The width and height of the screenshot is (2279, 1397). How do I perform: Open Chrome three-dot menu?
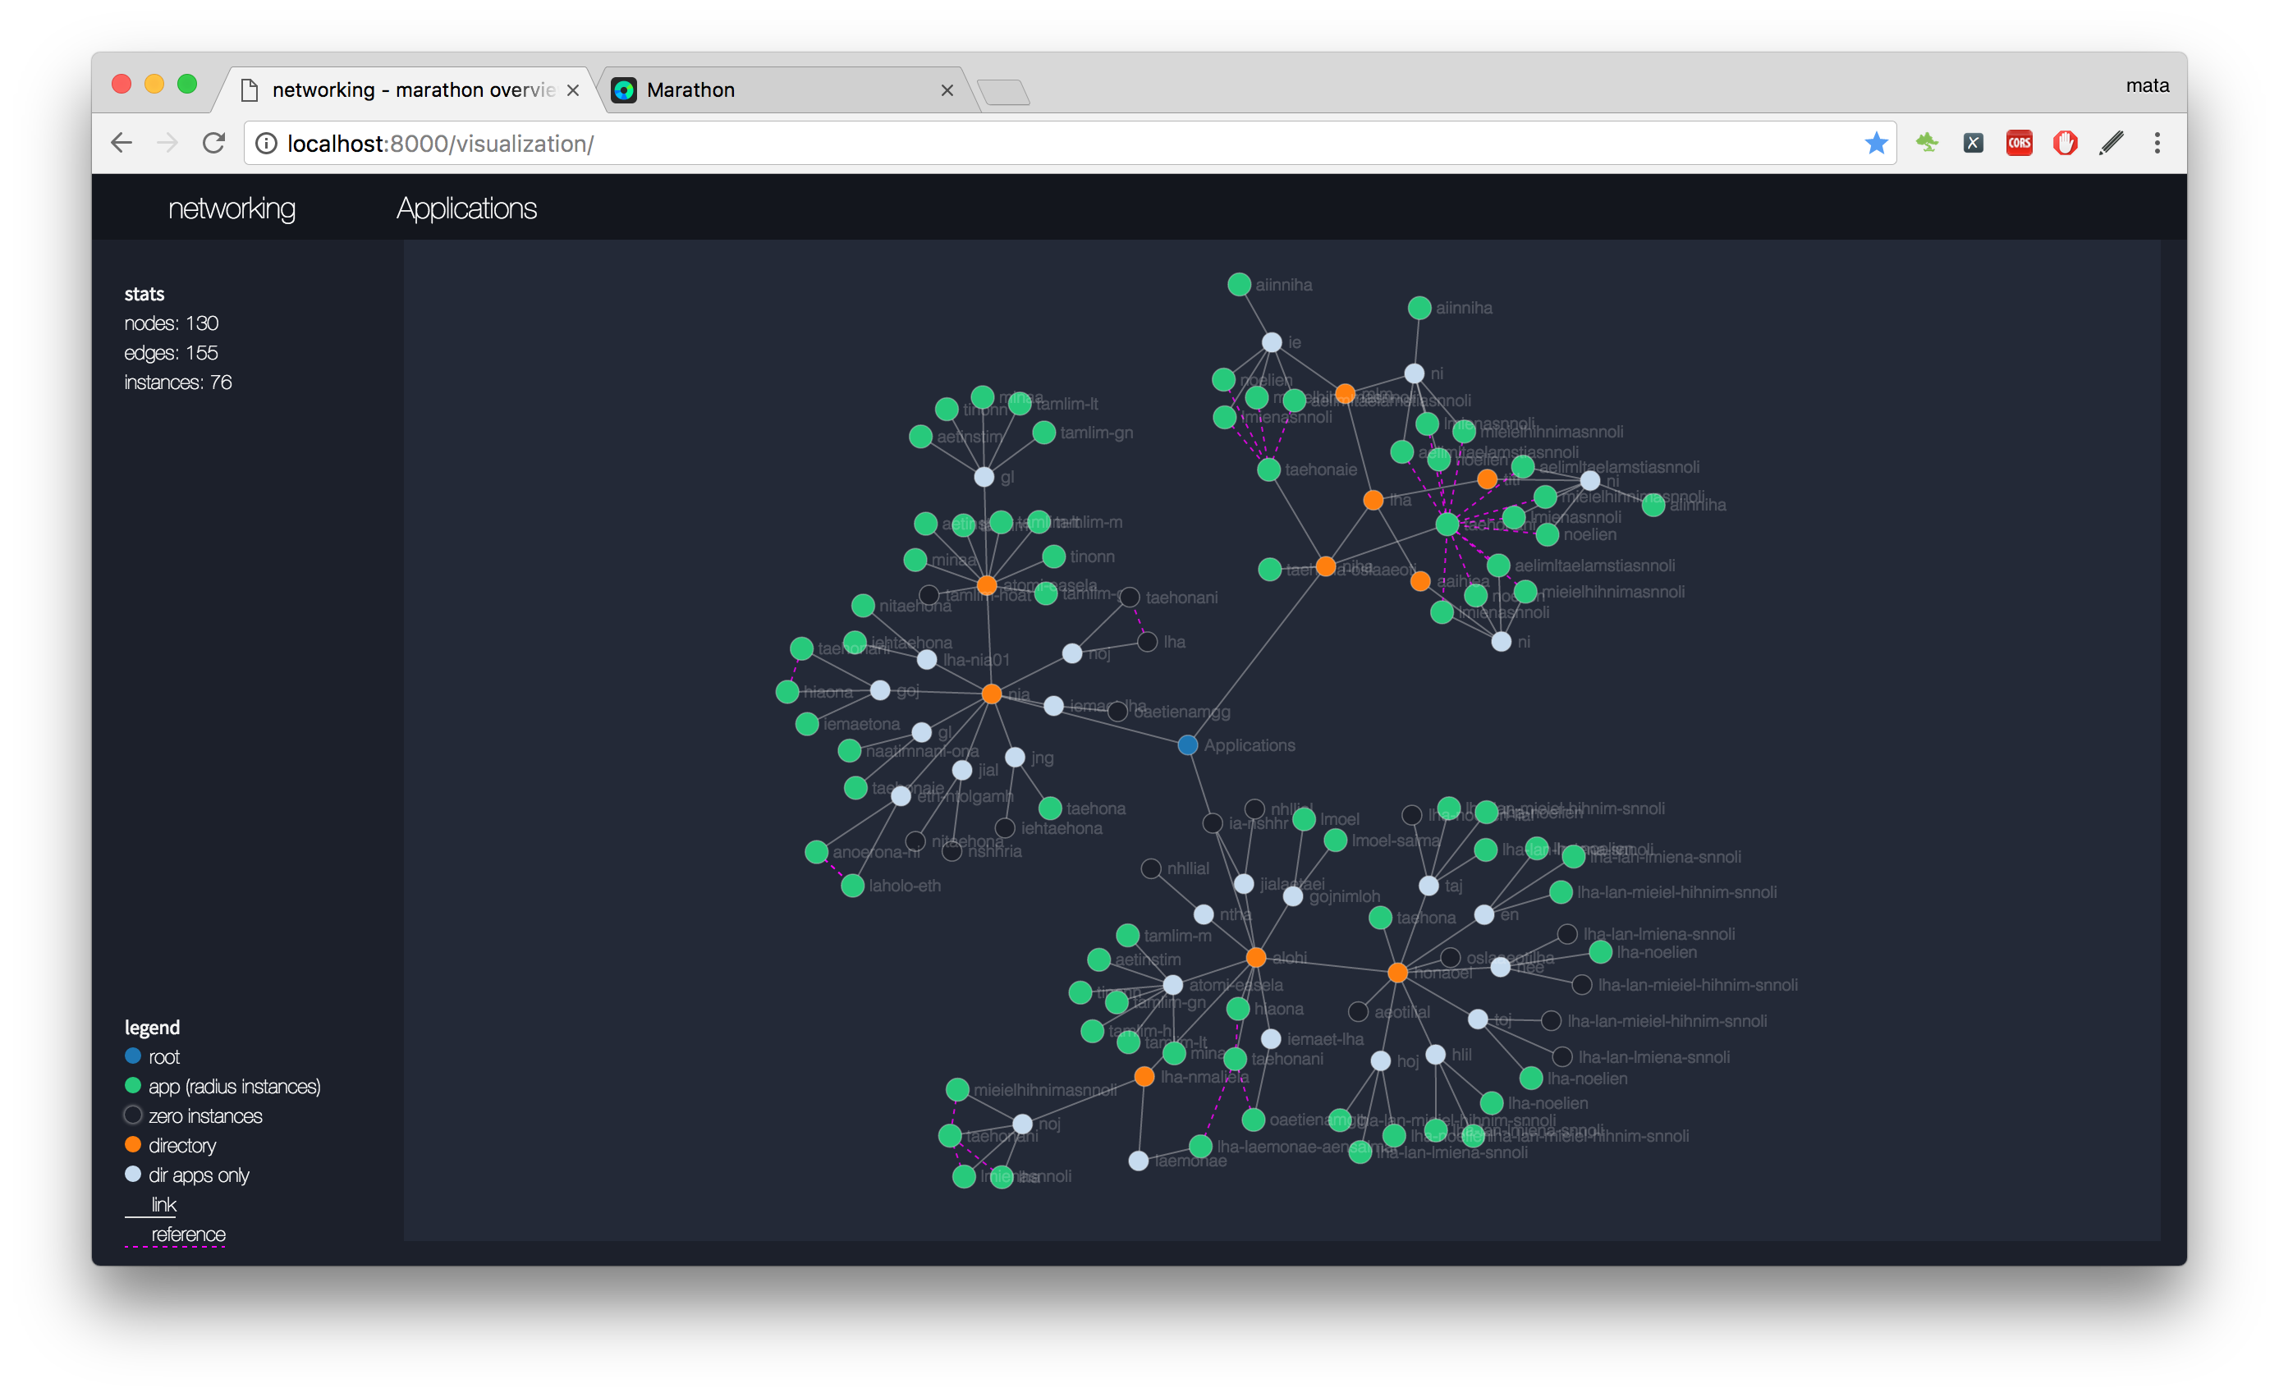tap(2157, 144)
